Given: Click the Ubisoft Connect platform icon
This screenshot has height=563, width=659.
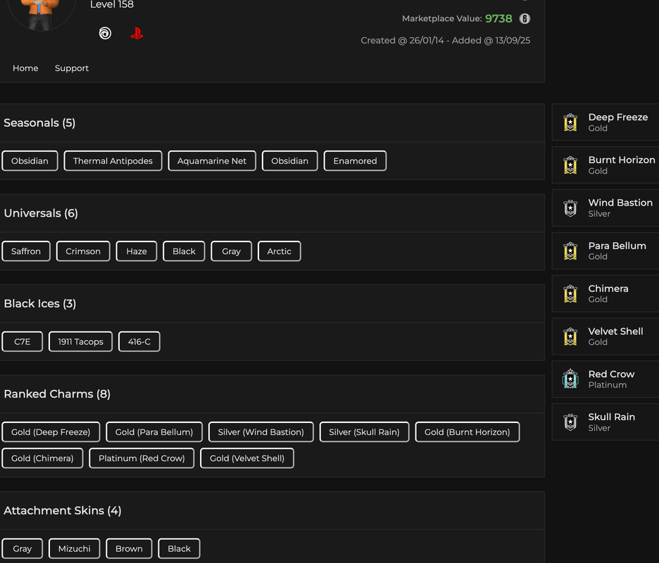Looking at the screenshot, I should click(x=105, y=33).
